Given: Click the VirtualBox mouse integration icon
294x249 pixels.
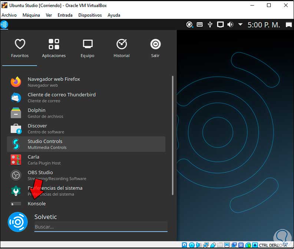Looking at the screenshot, I should [248, 245].
